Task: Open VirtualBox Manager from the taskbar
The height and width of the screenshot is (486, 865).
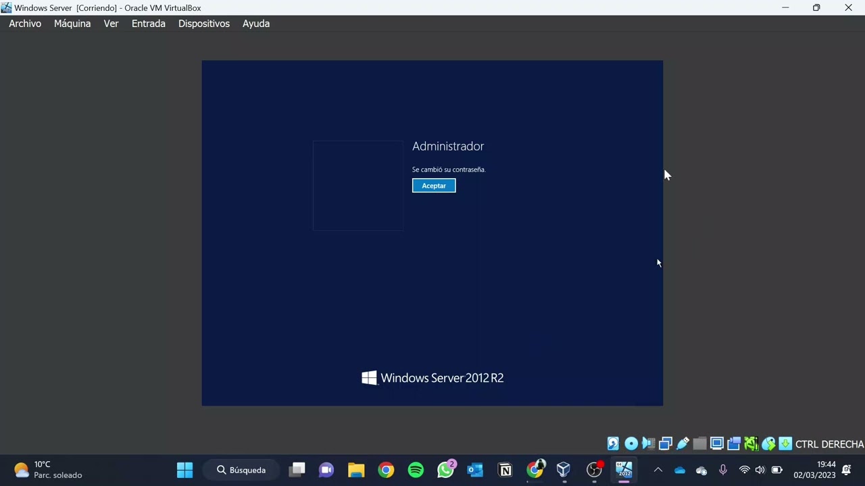Action: click(564, 470)
